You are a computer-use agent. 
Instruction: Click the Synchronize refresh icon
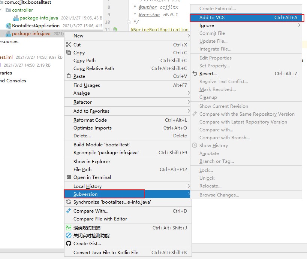click(x=68, y=202)
